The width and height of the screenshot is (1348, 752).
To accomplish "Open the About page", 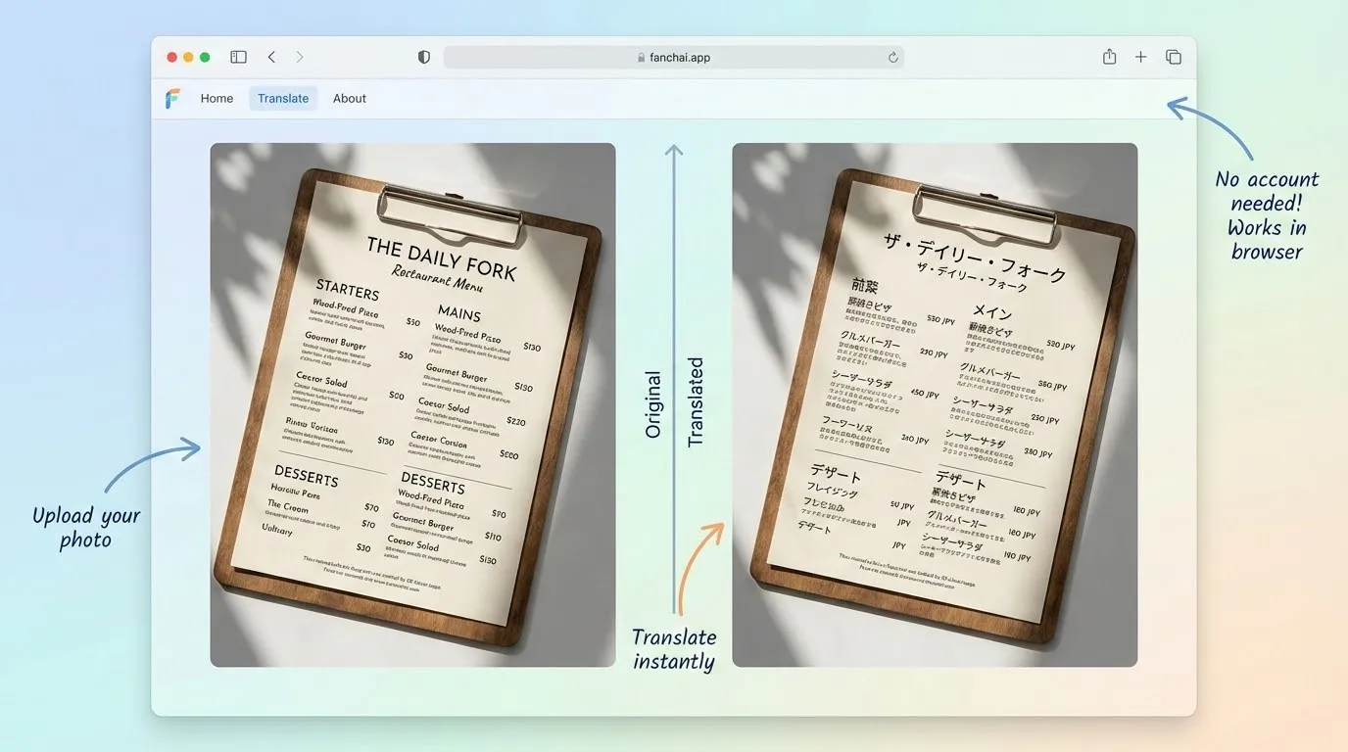I will 349,98.
